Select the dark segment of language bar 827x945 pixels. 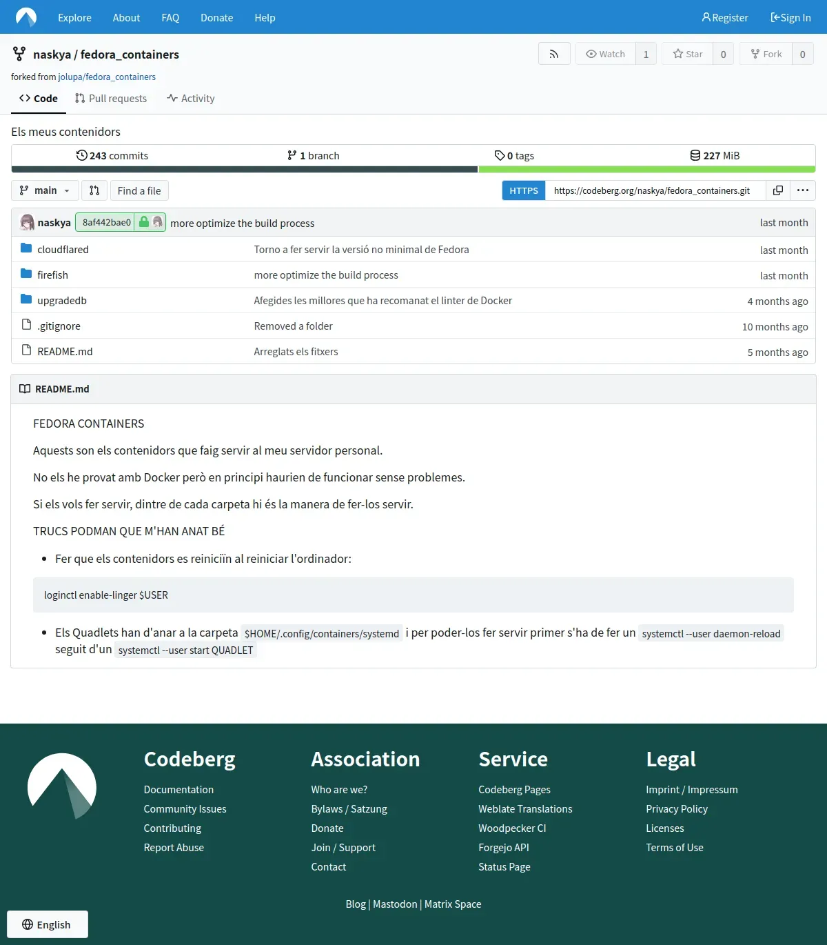(x=245, y=169)
